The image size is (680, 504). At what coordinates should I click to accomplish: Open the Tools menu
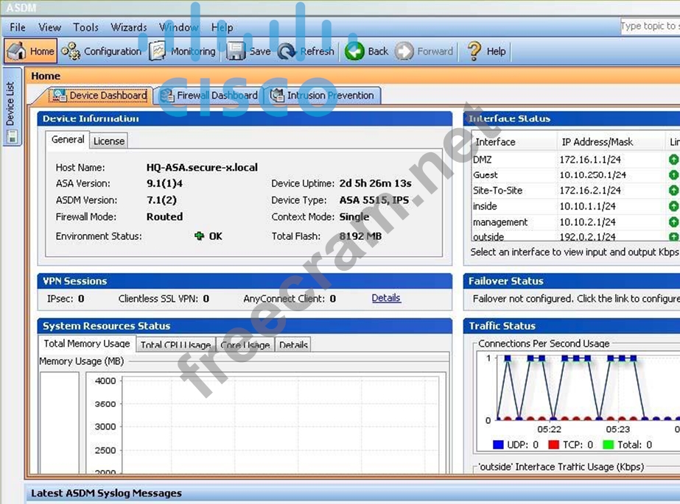85,27
